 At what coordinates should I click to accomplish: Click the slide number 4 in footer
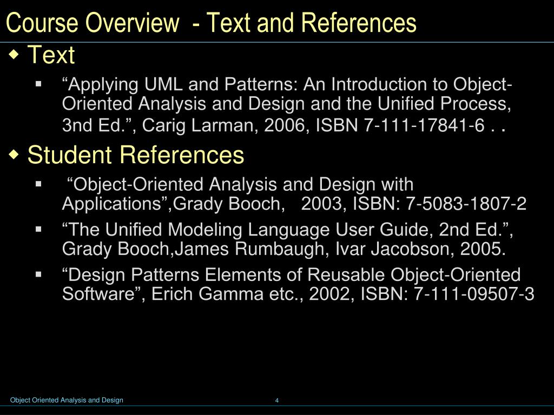coord(277,400)
